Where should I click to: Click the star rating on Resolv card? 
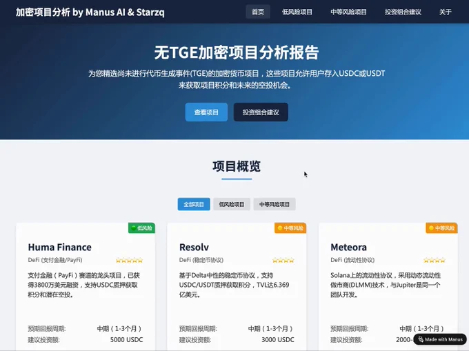point(283,261)
